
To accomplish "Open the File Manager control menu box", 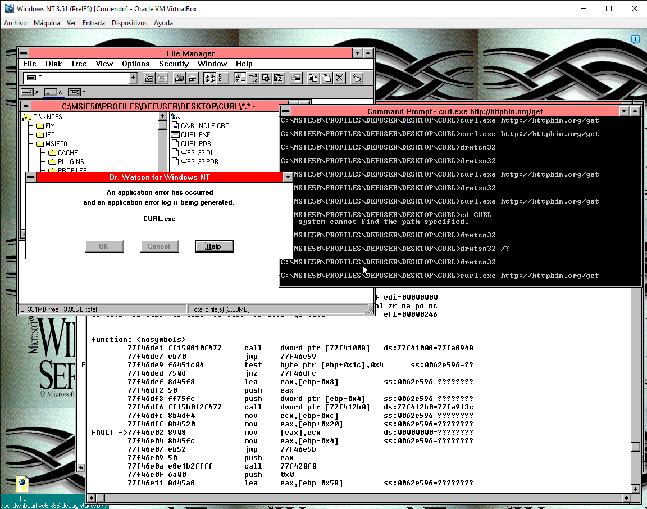I will click(x=23, y=53).
